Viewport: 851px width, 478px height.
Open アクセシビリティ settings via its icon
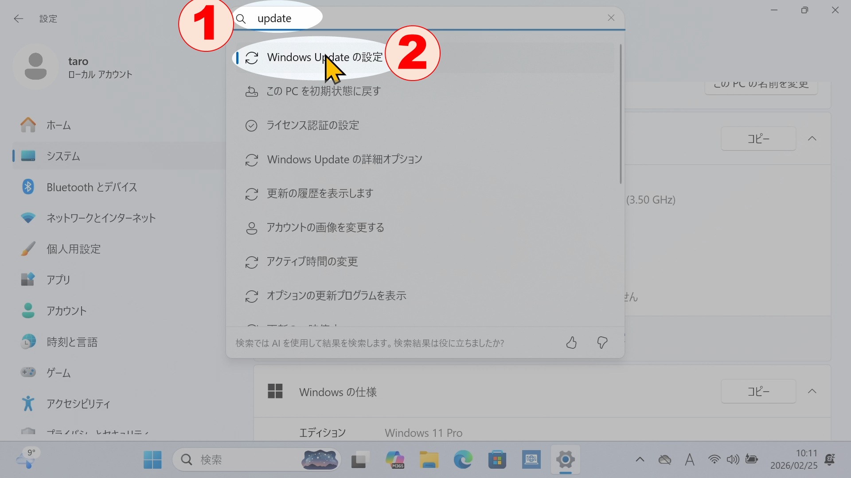28,403
